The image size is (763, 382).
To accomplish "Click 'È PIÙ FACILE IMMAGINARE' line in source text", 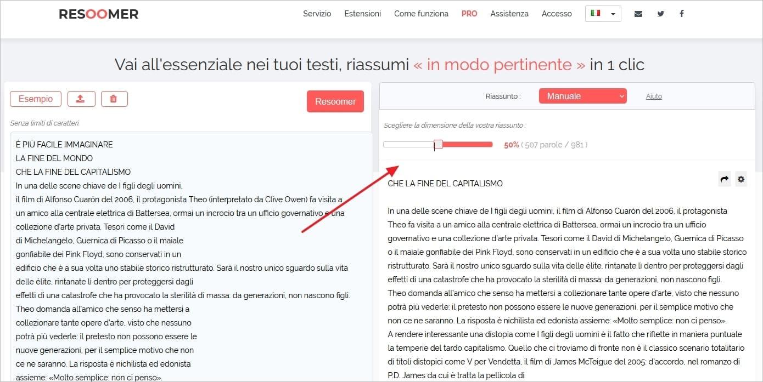I will 64,145.
